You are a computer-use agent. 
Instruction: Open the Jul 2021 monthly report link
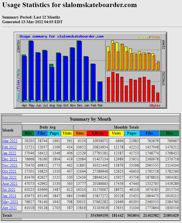pyautogui.click(x=9, y=190)
